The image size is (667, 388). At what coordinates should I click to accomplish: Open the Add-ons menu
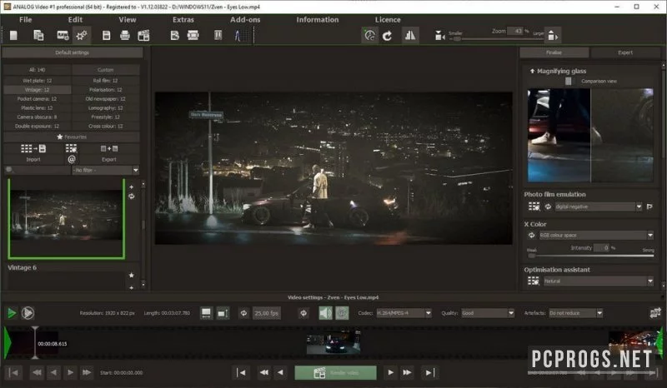(245, 19)
